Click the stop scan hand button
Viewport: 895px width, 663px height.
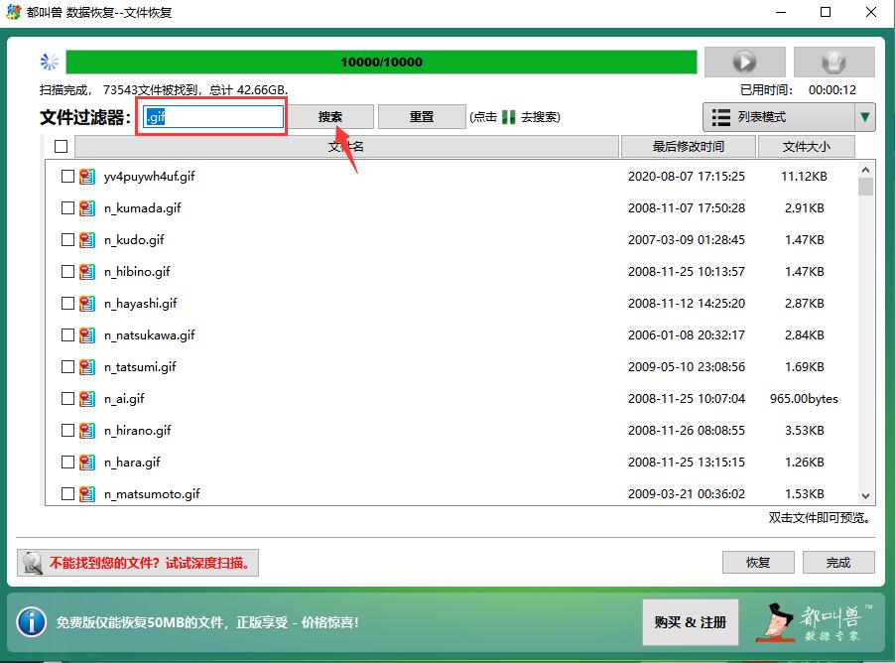(833, 62)
